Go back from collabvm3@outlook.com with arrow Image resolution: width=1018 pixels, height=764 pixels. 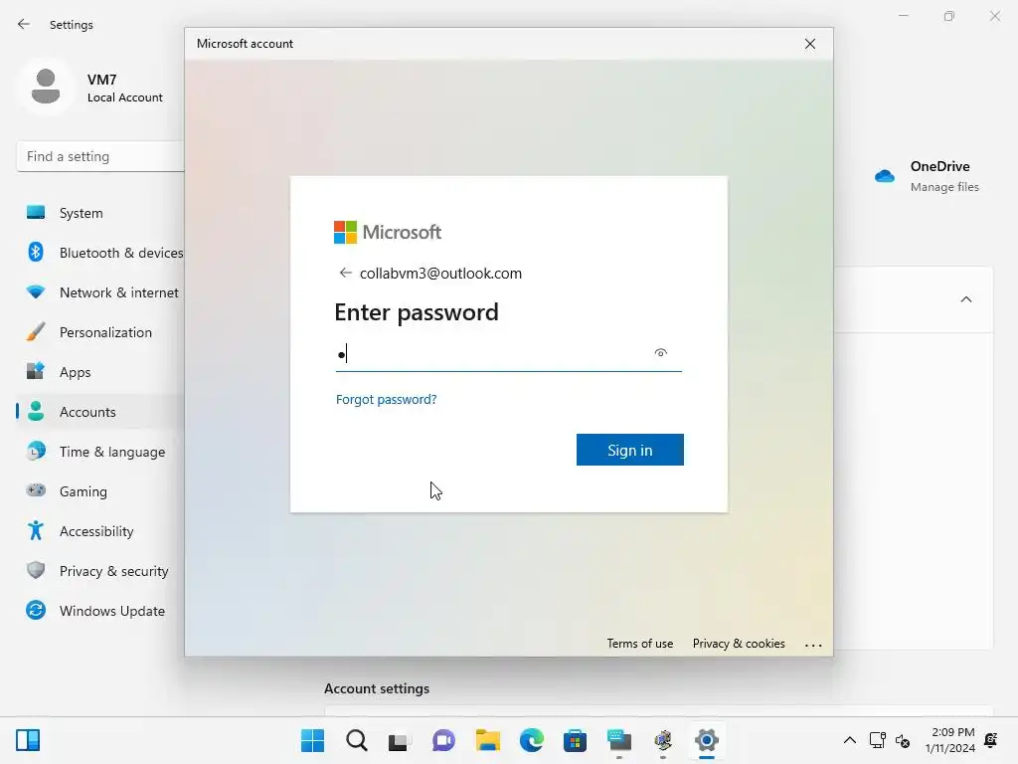coord(345,273)
